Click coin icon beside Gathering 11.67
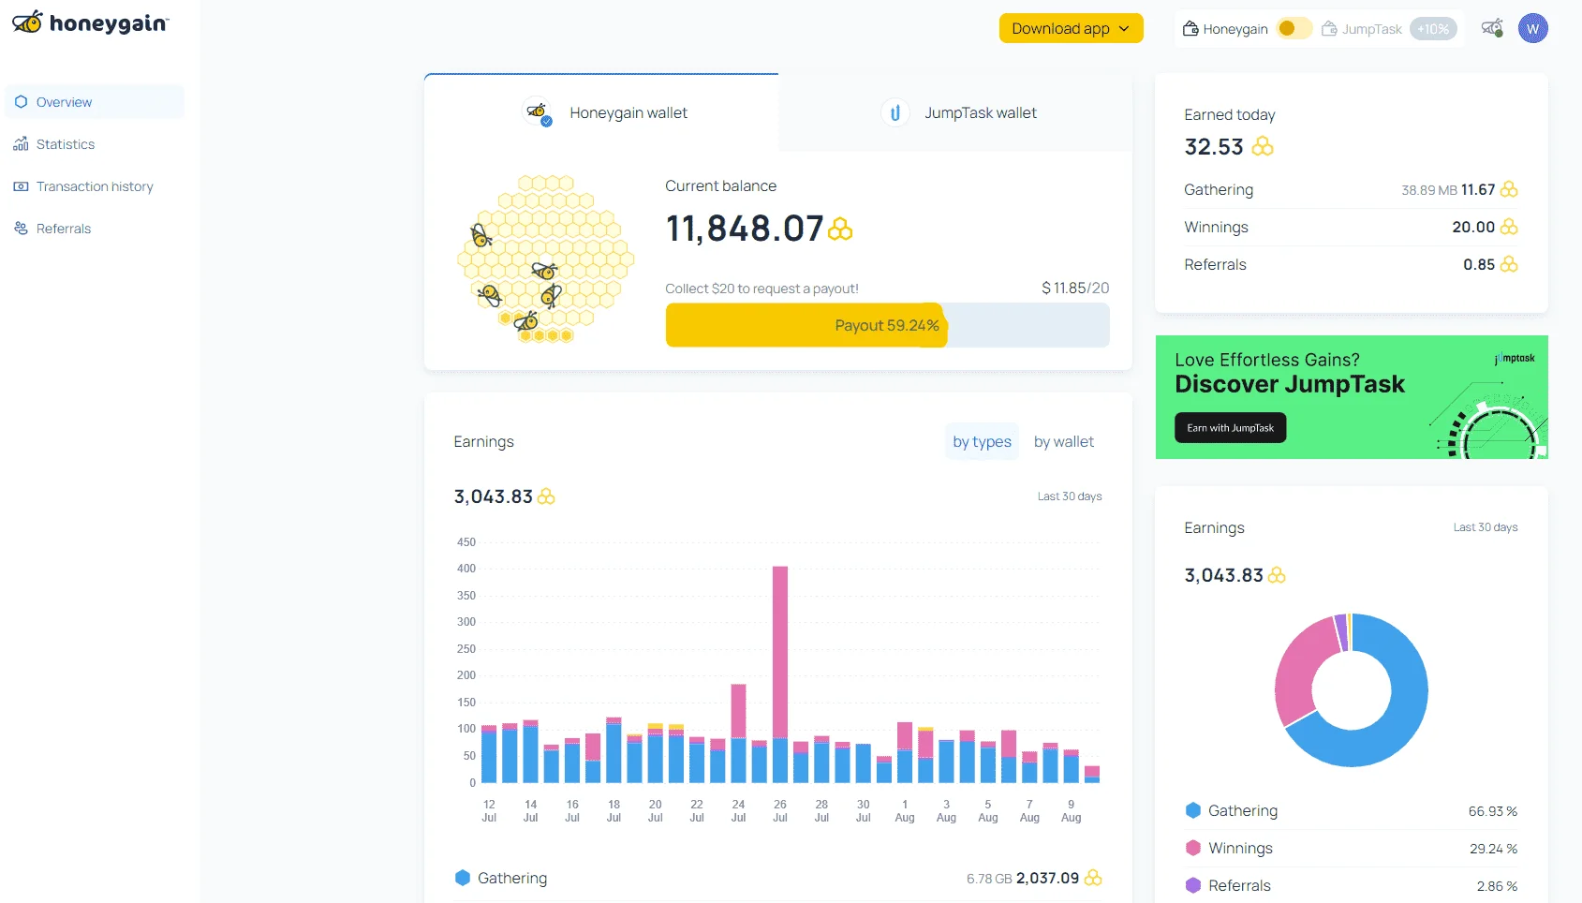Image resolution: width=1582 pixels, height=903 pixels. click(x=1509, y=189)
